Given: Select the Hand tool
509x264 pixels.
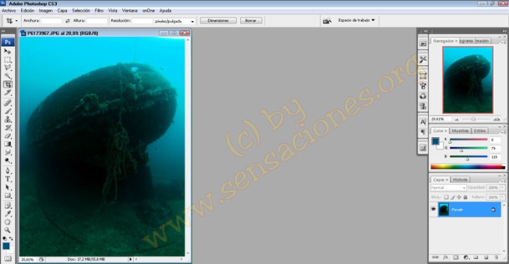Looking at the screenshot, I should [x=7, y=222].
